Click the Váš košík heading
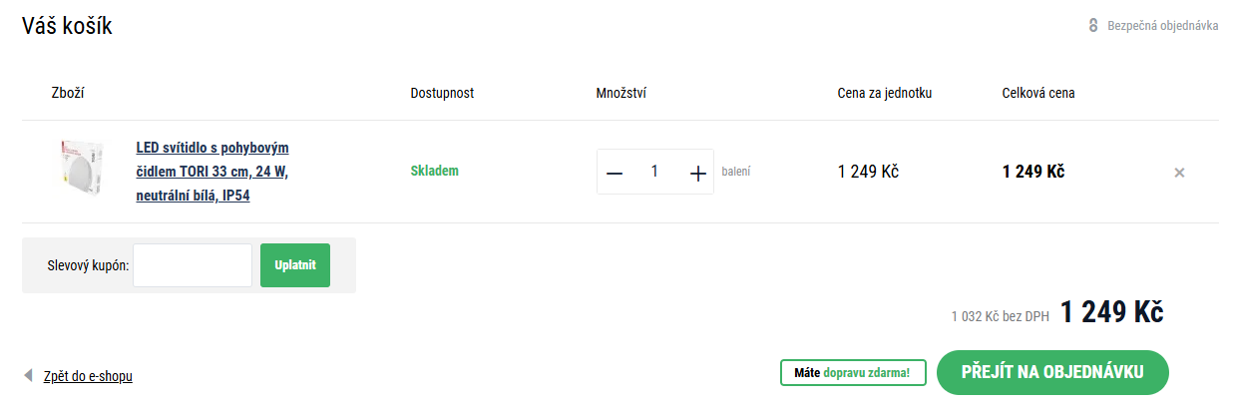Screen dimensions: 1233x413 67,27
